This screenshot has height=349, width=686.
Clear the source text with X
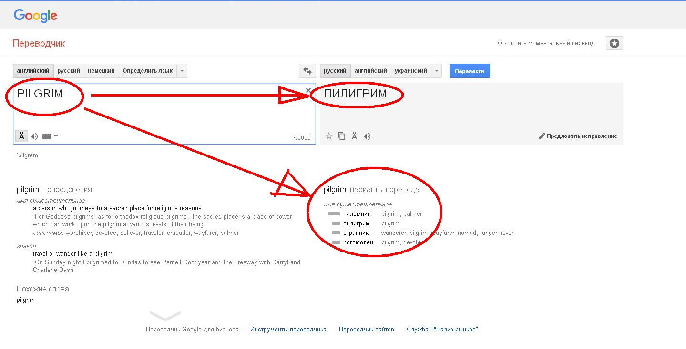point(308,90)
